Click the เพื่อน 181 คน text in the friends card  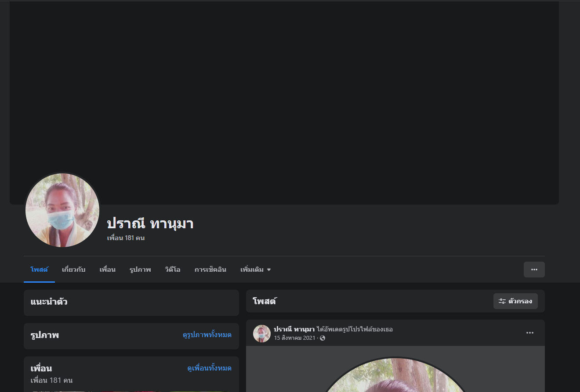pos(51,380)
